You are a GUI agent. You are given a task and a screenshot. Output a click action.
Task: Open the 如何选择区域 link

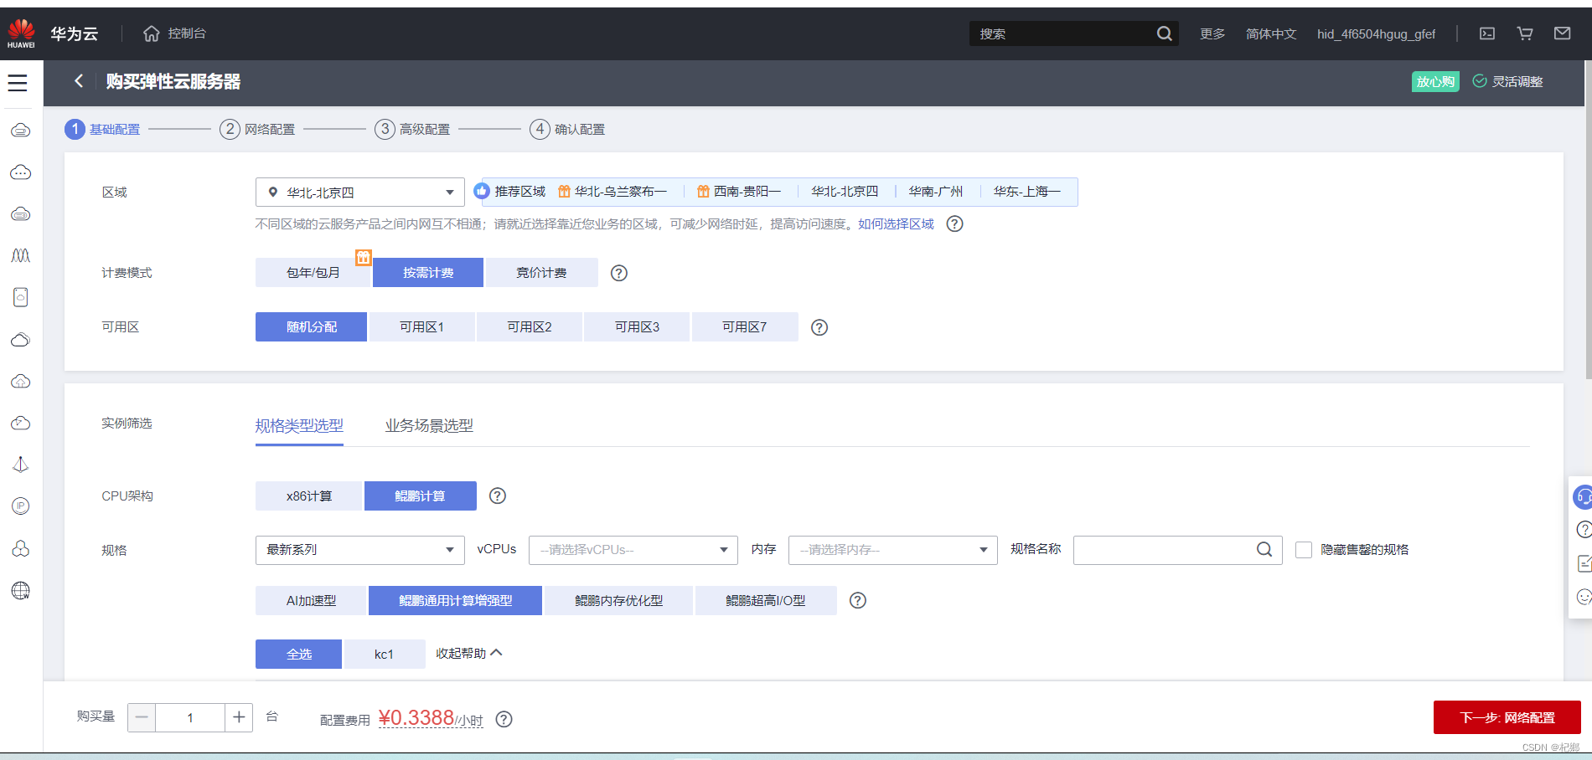click(x=896, y=224)
